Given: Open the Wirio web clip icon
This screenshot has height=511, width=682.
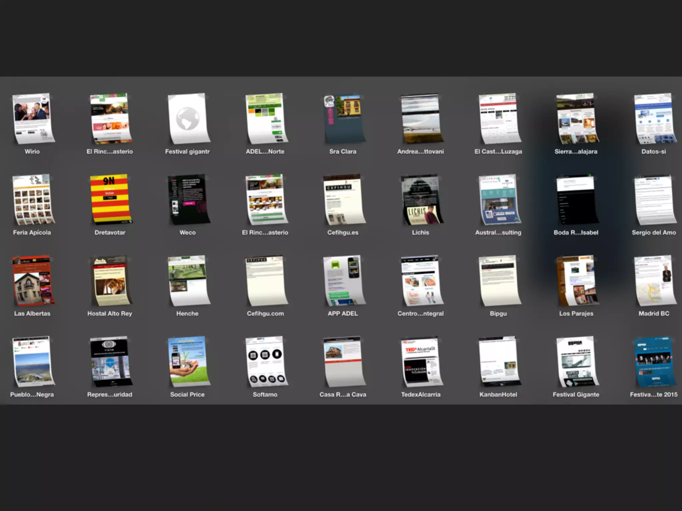Looking at the screenshot, I should pos(33,118).
